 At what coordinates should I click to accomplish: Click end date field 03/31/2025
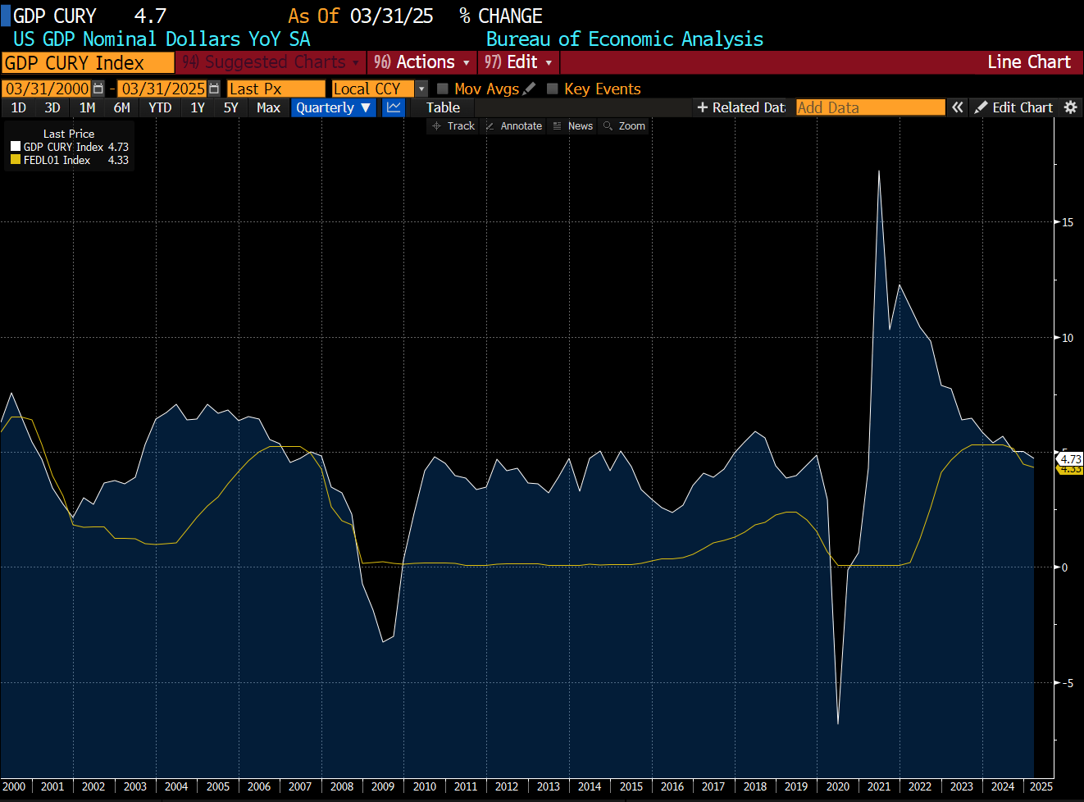[162, 89]
